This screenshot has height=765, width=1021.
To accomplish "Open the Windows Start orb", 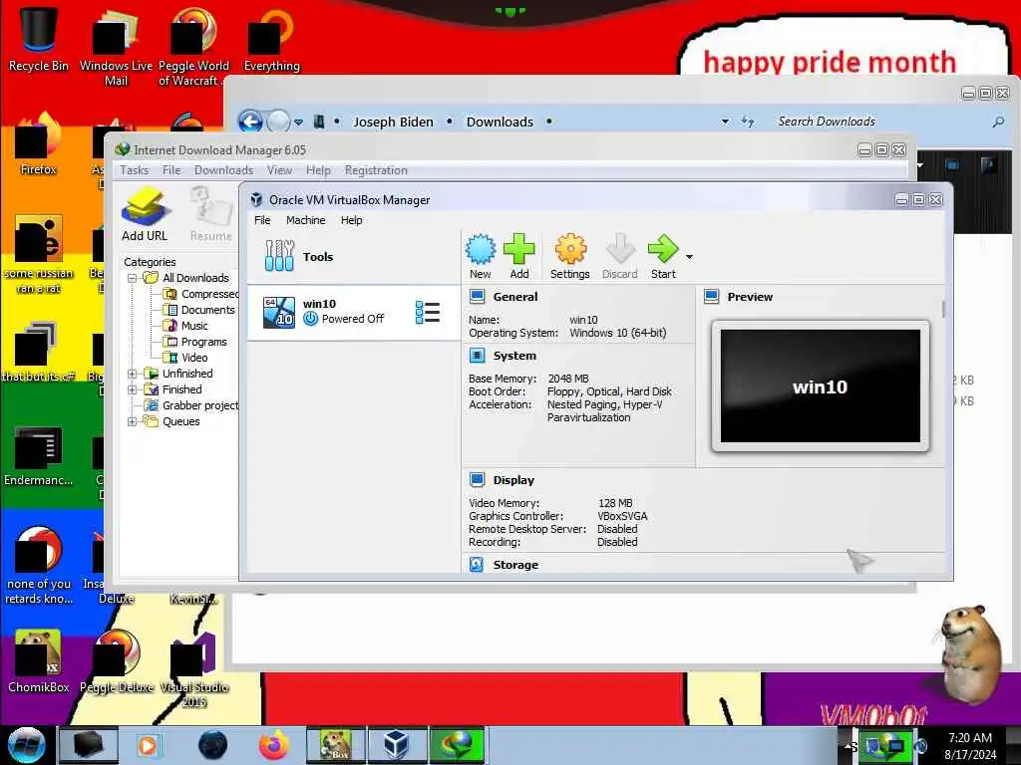I will tap(26, 745).
